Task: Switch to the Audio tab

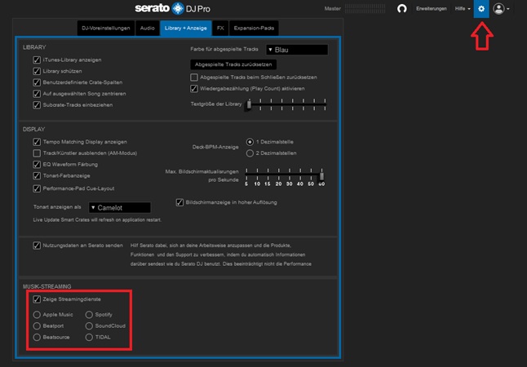Action: [147, 29]
